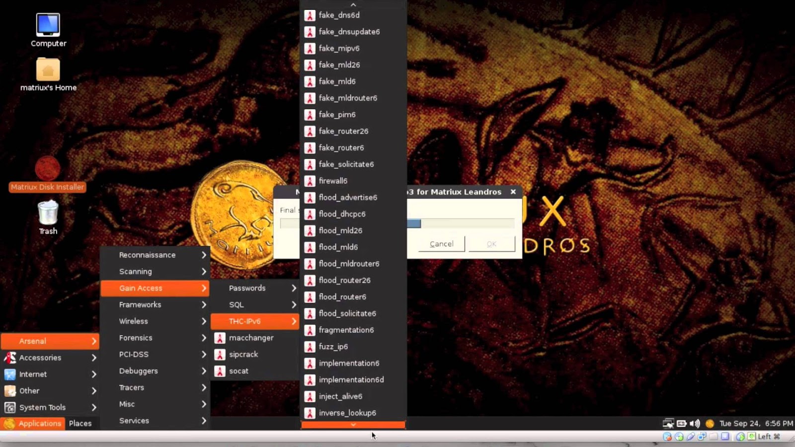The width and height of the screenshot is (795, 447).
Task: Select the inject_alive6 tool
Action: pos(340,396)
